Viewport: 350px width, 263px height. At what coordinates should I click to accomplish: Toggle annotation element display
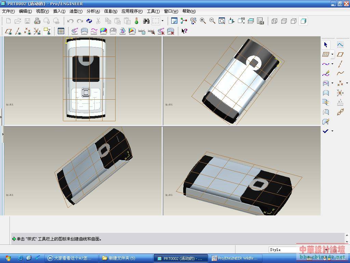47,31
